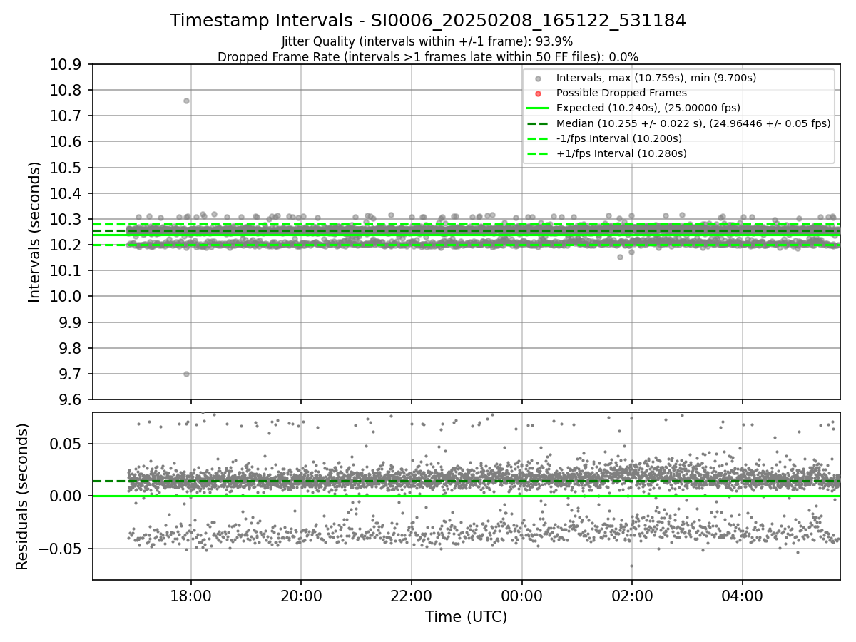The height and width of the screenshot is (642, 856).
Task: Click the outlier data point near 10.759 seconds
Action: tap(186, 101)
